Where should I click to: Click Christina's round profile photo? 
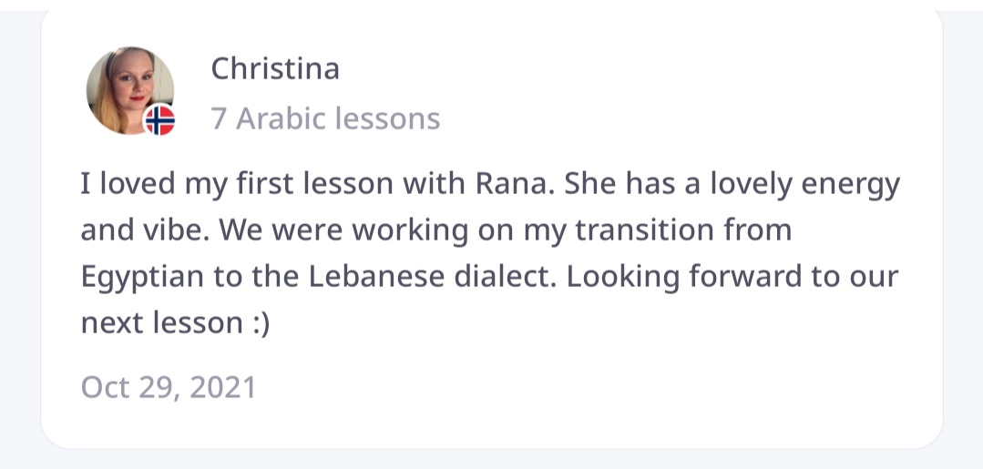[x=128, y=89]
